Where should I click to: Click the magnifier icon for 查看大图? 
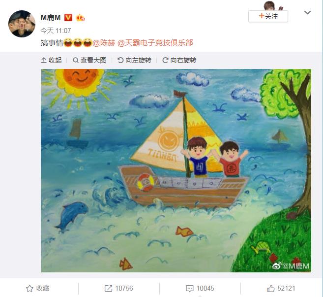[76, 60]
